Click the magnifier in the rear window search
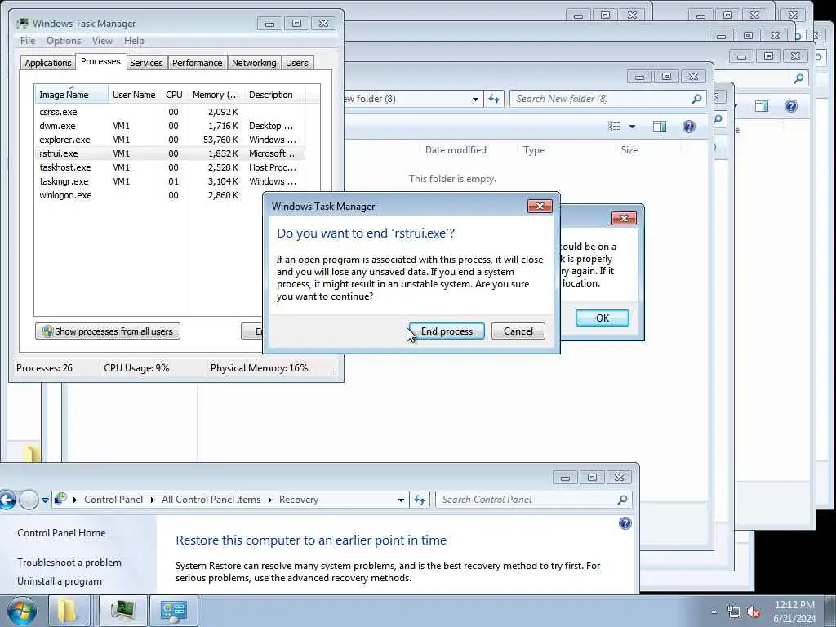This screenshot has width=836, height=627. (798, 79)
